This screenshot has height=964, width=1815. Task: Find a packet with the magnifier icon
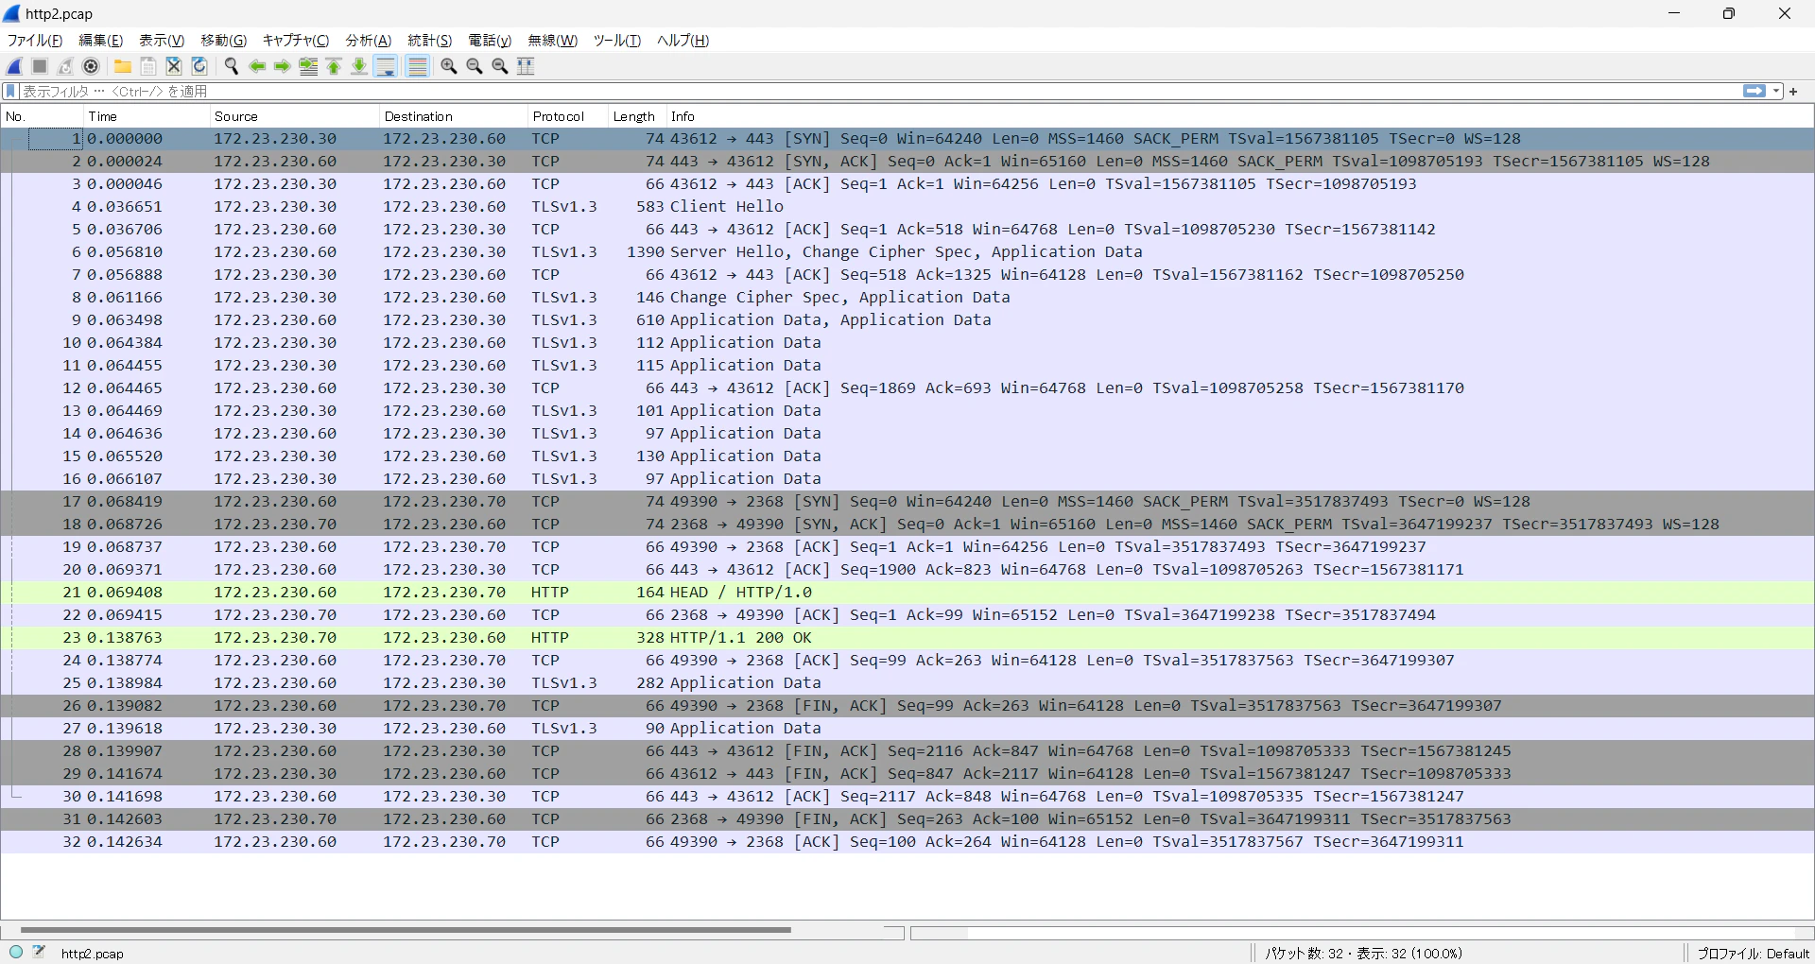(x=231, y=66)
